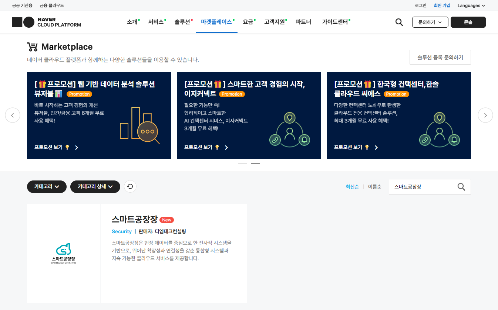The image size is (498, 310).
Task: Open the 카테고리 상세 dropdown
Action: point(95,187)
